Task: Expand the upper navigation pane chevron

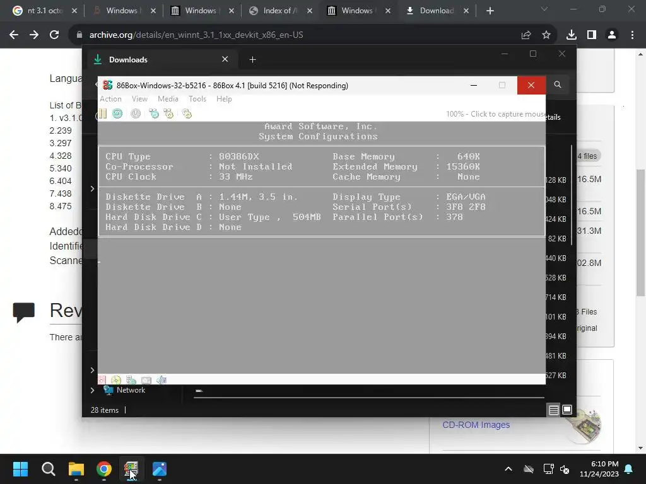Action: coord(92,188)
